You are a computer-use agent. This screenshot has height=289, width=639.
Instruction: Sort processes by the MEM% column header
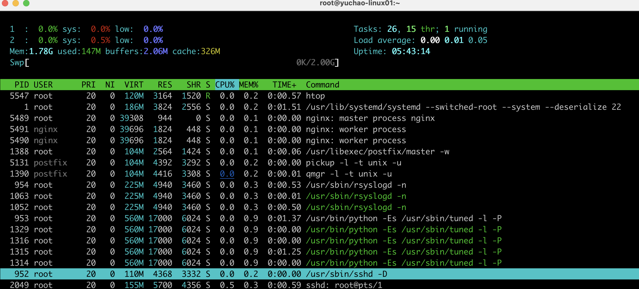point(249,85)
